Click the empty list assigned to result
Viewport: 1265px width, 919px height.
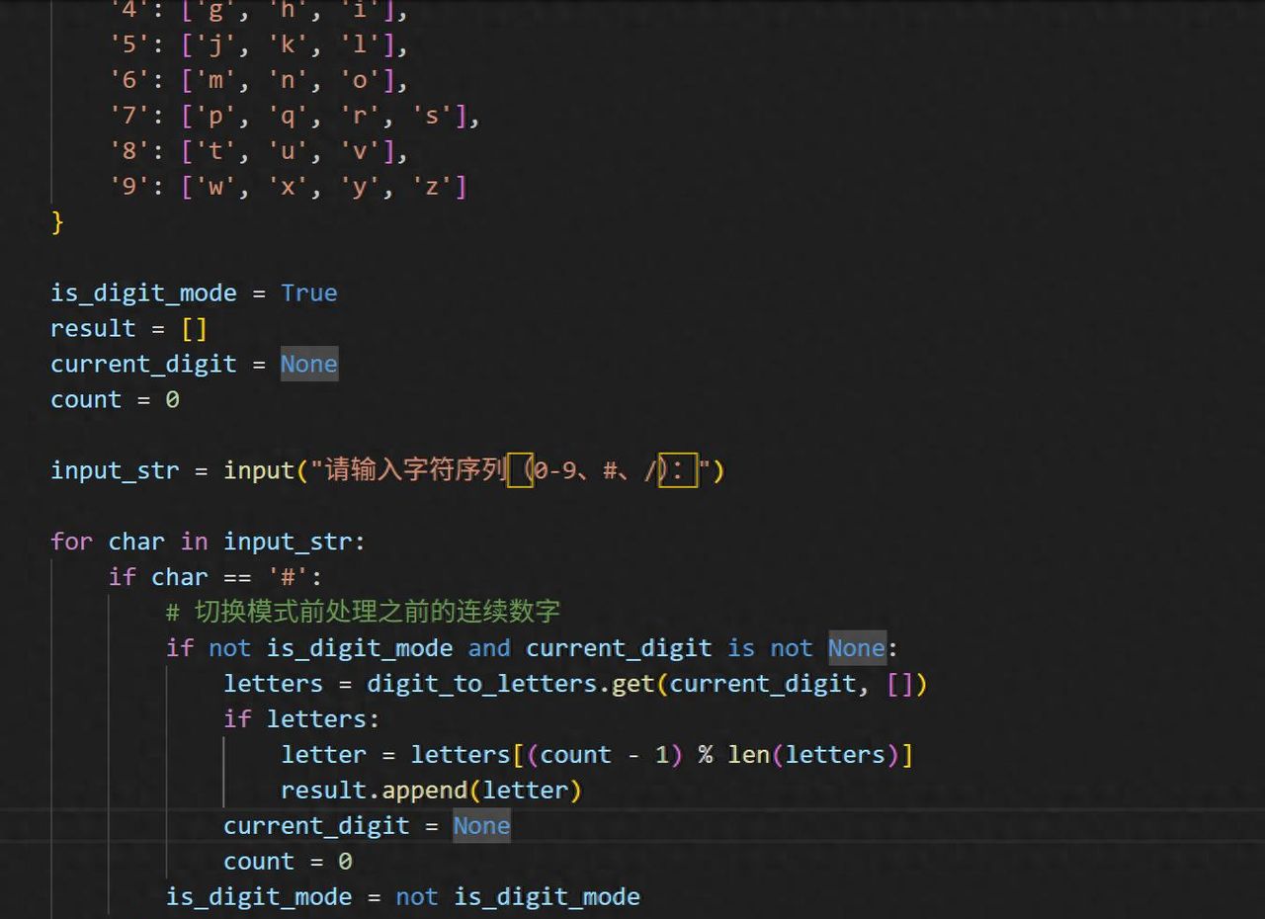(193, 328)
